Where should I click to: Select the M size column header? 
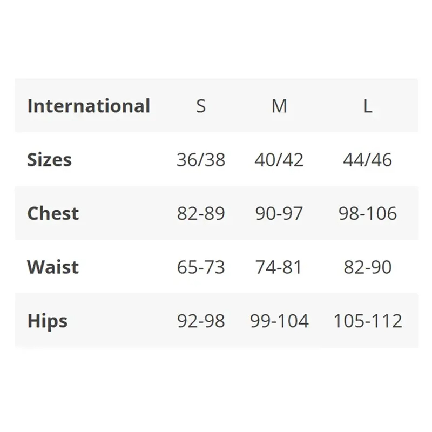coord(279,106)
